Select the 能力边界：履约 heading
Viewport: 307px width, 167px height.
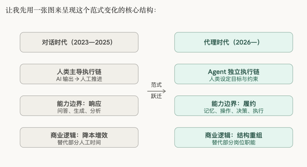click(234, 104)
